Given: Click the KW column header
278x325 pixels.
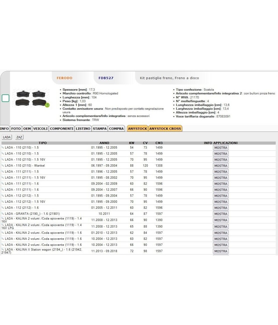Looking at the screenshot, I should [132, 143].
